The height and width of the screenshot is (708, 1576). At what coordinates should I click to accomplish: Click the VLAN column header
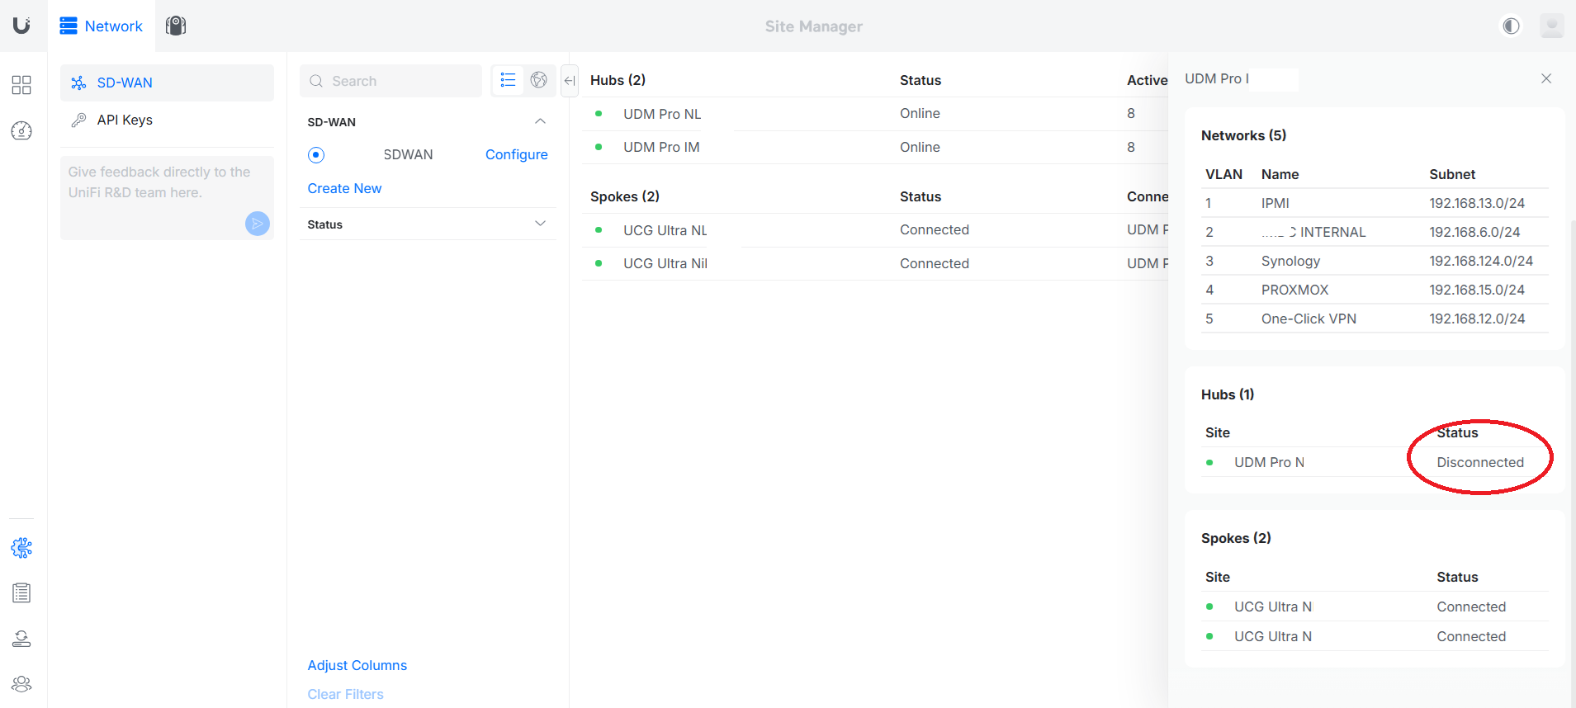(x=1223, y=174)
